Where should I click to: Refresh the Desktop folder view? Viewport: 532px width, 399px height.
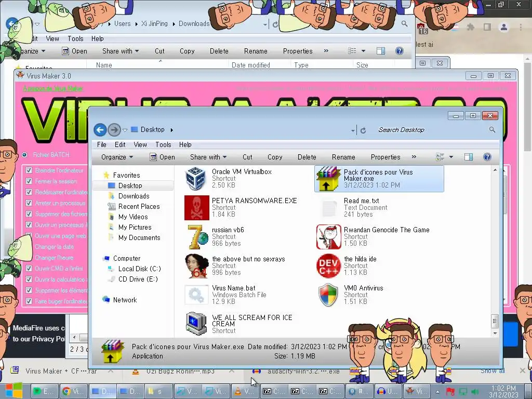point(363,130)
